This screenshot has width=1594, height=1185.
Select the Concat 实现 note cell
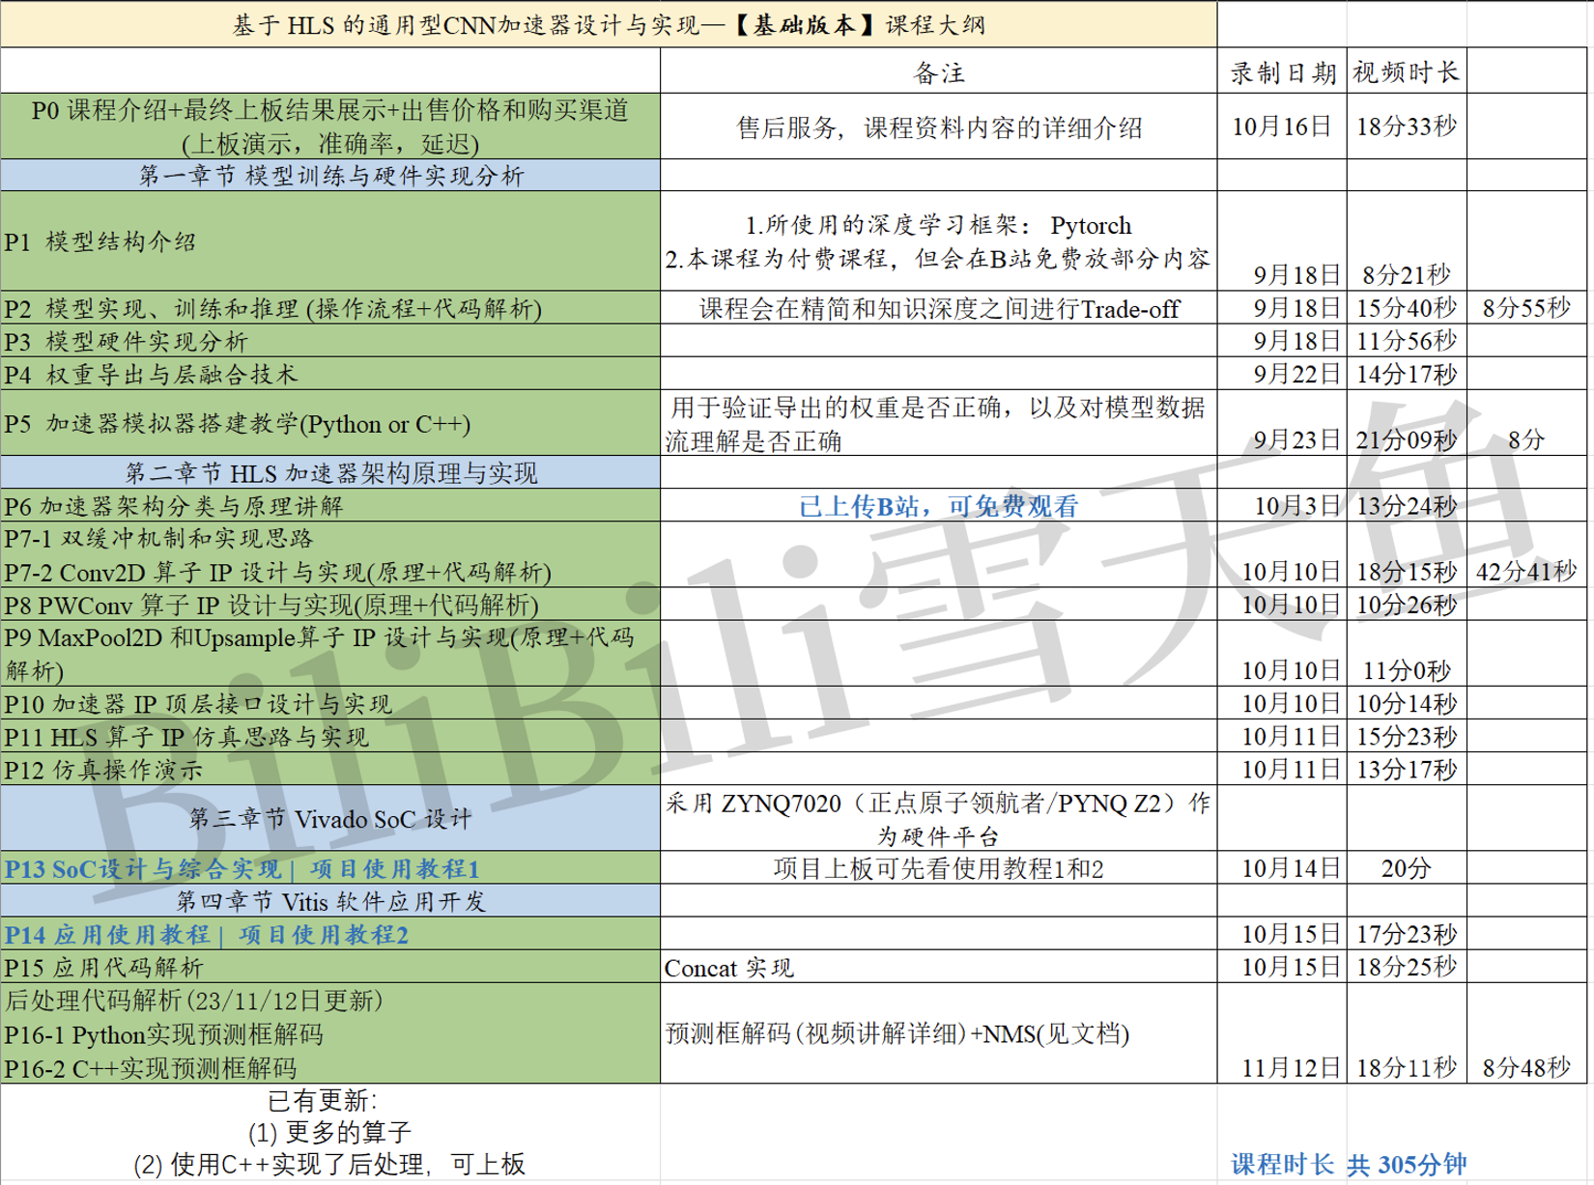click(939, 967)
